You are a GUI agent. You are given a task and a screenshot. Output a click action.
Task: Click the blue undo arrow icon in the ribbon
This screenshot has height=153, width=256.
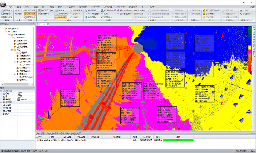[x=16, y=14]
